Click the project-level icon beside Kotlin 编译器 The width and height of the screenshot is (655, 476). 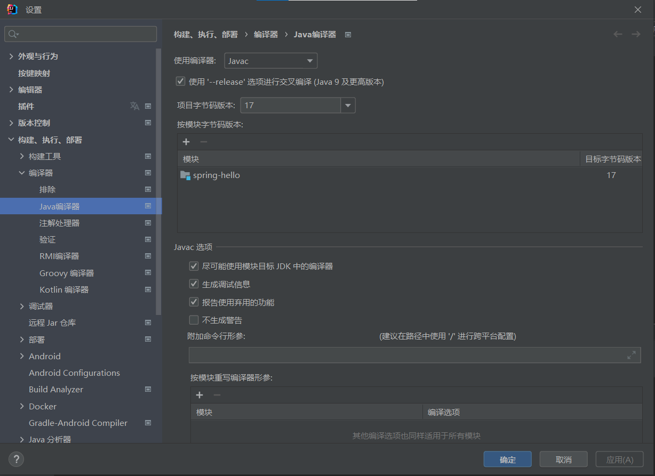click(148, 289)
